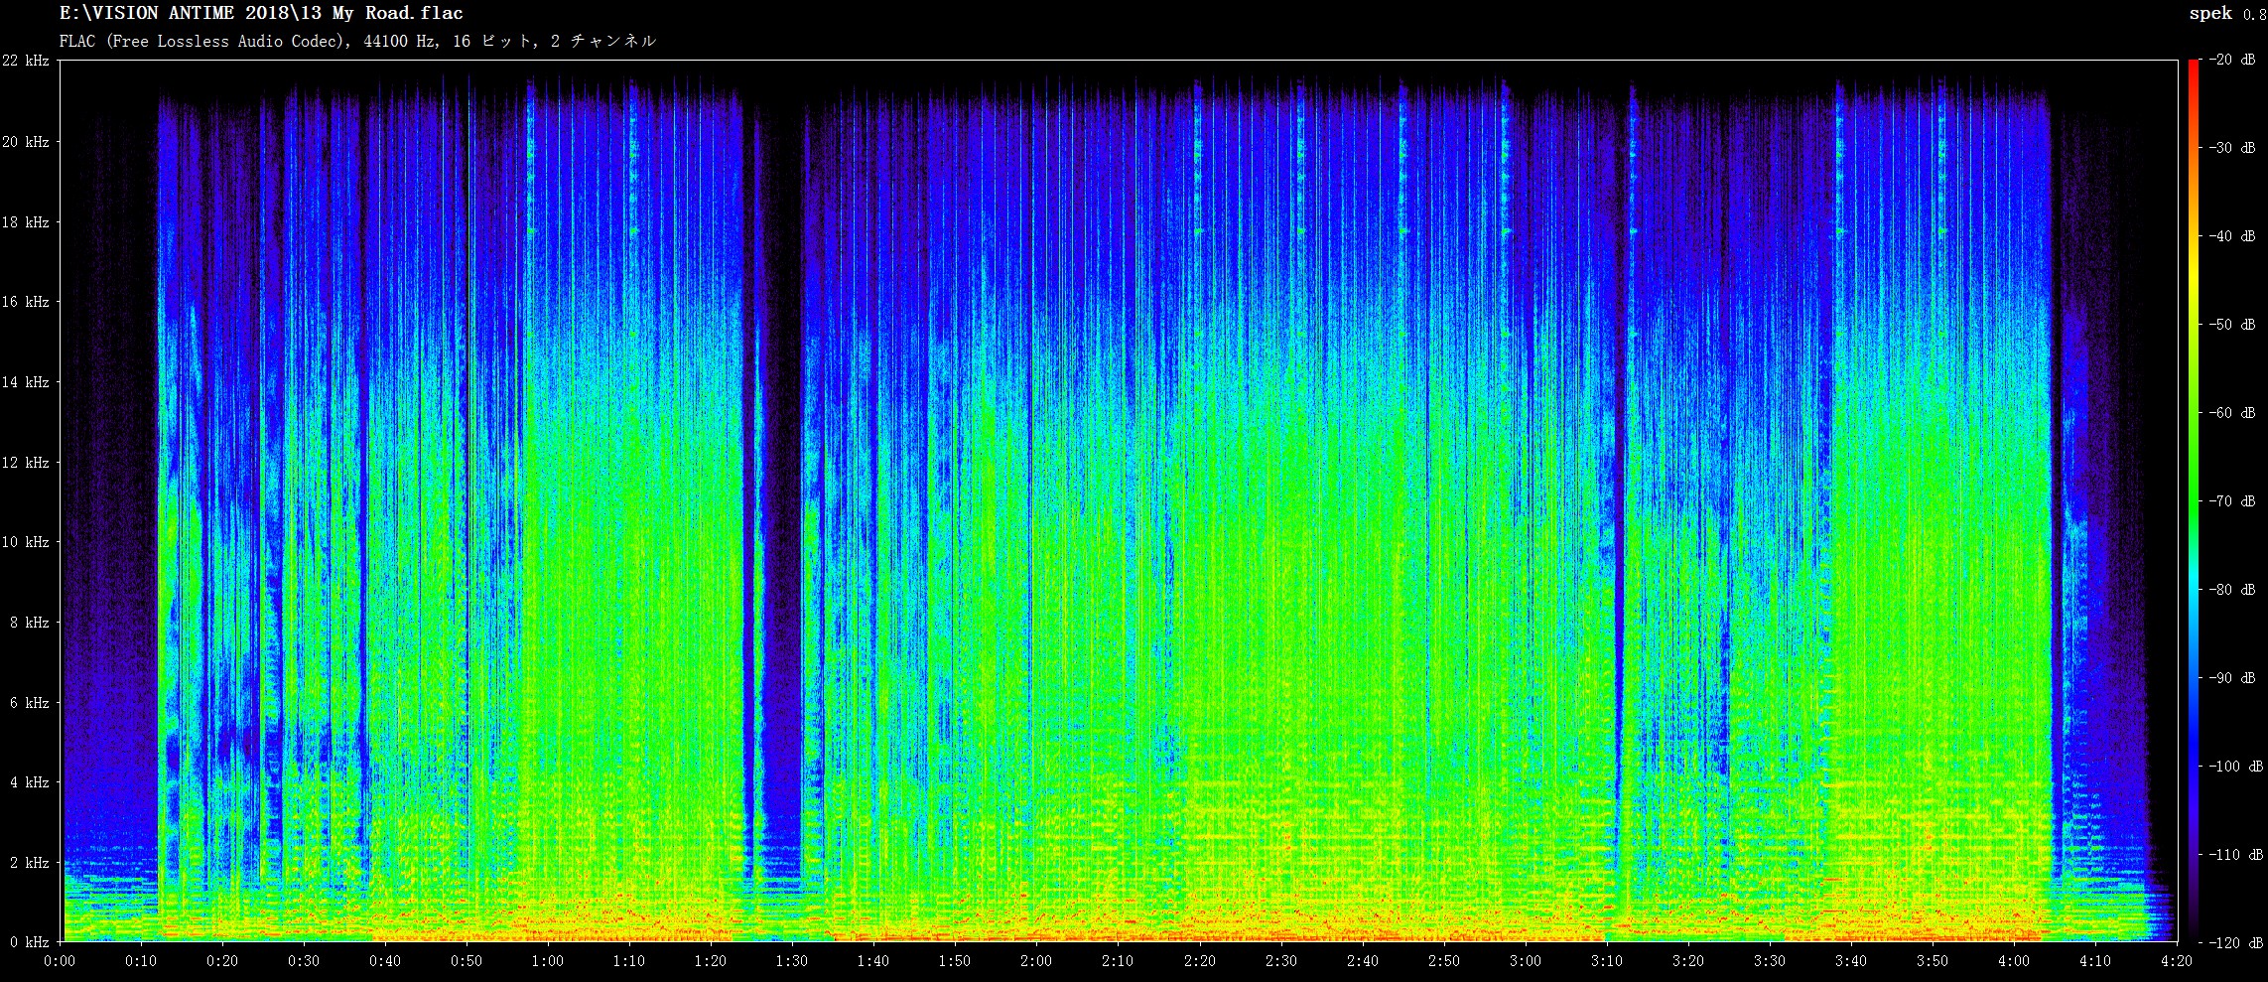This screenshot has height=982, width=2268.
Task: Click the "-30 dB" scale label
Action: click(2233, 148)
